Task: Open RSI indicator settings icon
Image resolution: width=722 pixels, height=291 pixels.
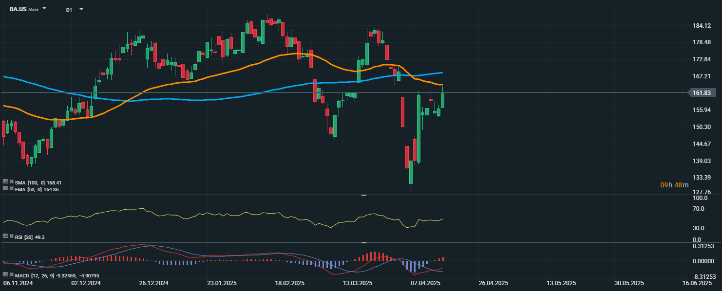Action: click(x=5, y=236)
